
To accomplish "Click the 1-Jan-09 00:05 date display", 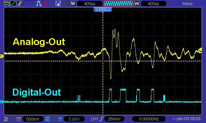I will 186,119.
